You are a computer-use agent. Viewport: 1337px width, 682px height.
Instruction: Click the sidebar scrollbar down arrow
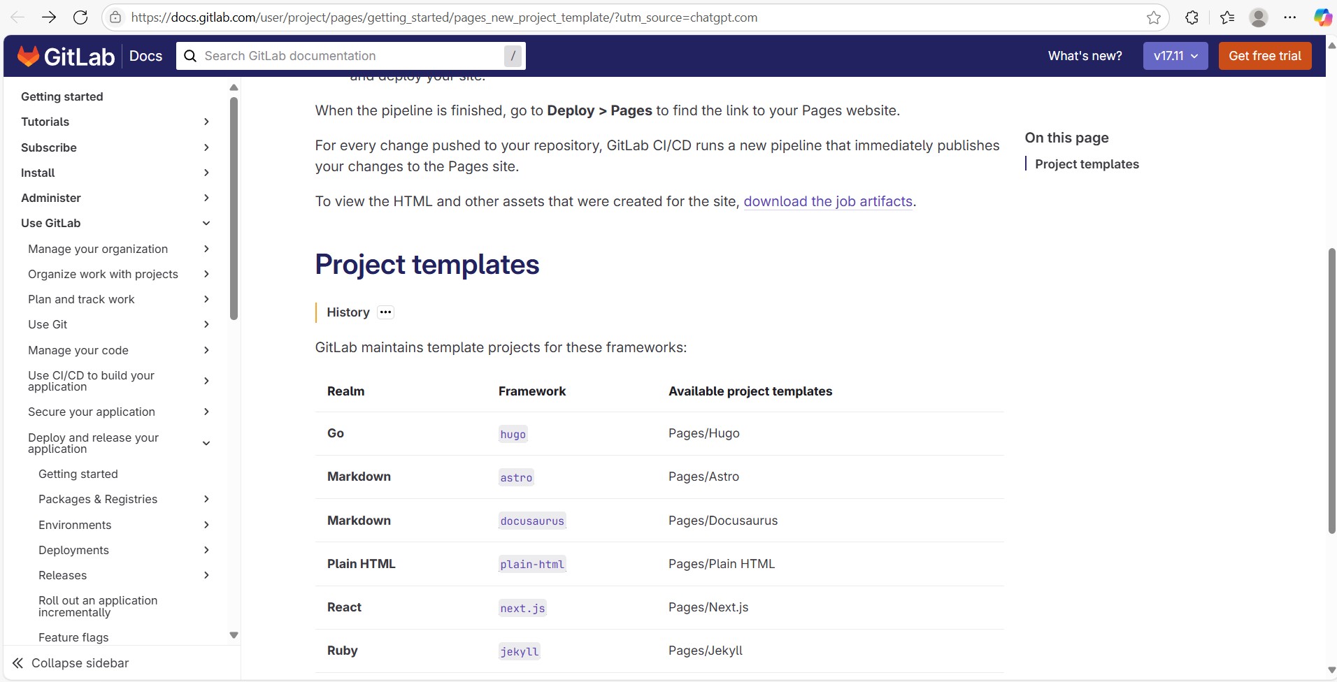pyautogui.click(x=234, y=635)
